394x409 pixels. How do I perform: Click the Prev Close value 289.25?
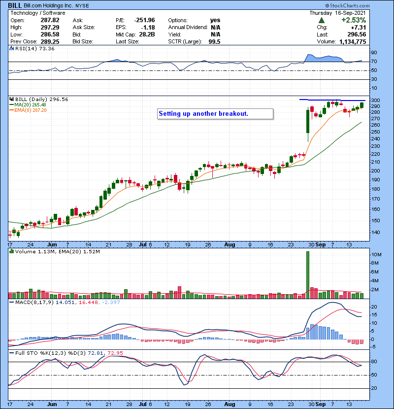coord(50,42)
